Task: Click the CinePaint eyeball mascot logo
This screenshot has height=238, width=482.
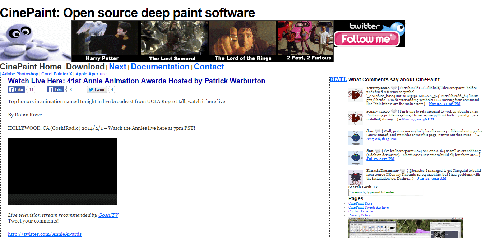Action: pyautogui.click(x=36, y=41)
